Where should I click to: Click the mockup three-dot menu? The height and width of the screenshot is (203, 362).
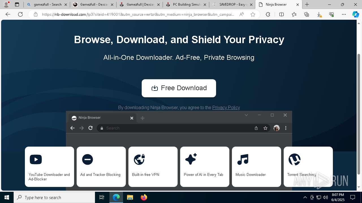(286, 128)
